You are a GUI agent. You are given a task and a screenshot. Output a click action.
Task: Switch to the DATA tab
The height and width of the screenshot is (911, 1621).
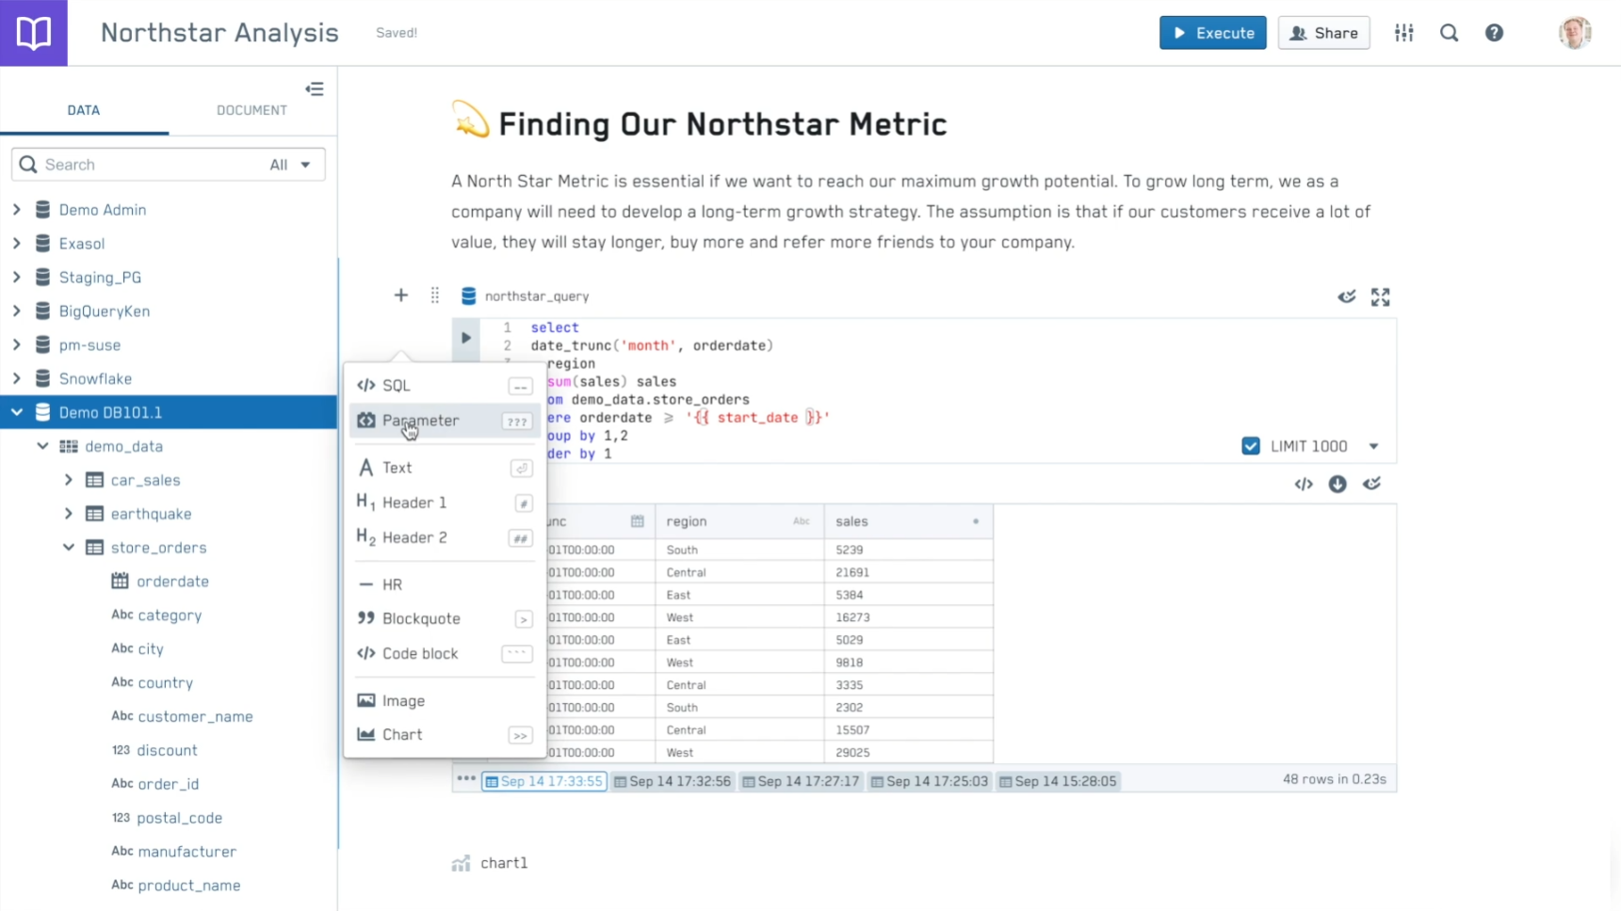pyautogui.click(x=84, y=110)
